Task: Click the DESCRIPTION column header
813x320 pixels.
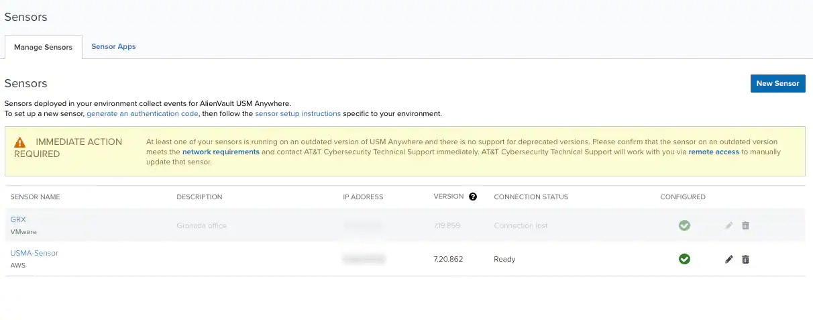Action: pos(199,197)
